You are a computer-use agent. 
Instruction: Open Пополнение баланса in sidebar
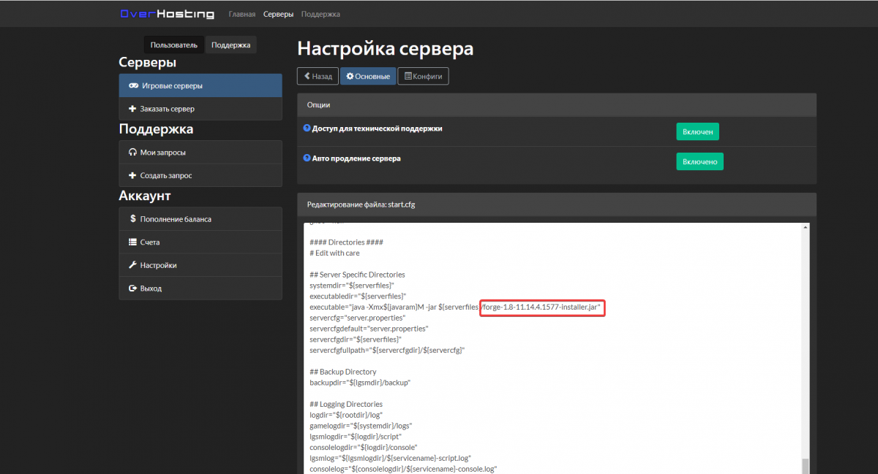coord(200,219)
